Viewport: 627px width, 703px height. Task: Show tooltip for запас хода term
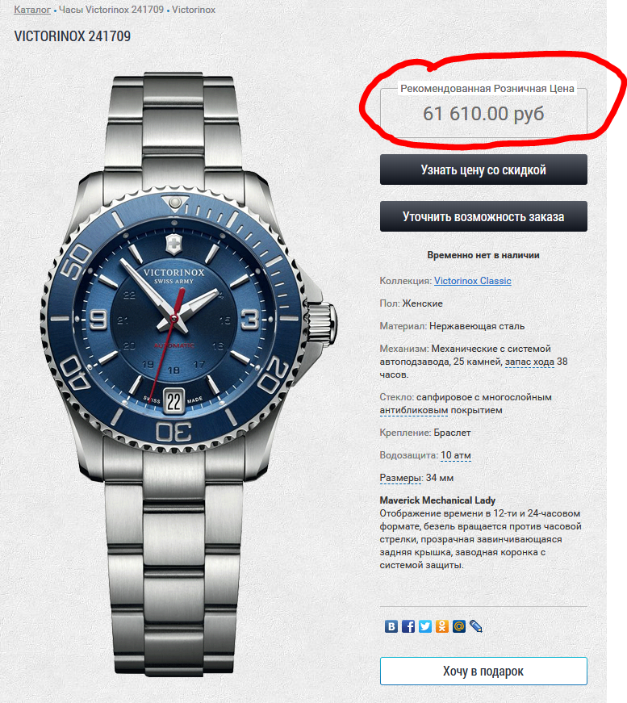pos(529,362)
